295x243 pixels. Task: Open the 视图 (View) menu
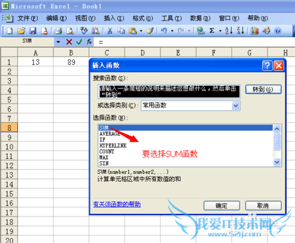(x=85, y=18)
